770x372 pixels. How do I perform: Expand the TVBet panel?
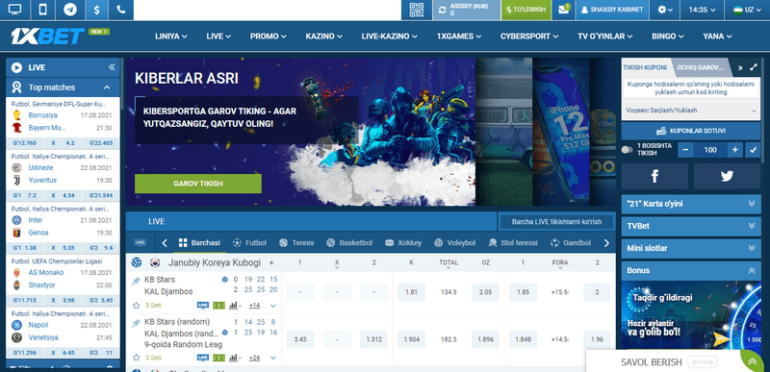point(691,226)
